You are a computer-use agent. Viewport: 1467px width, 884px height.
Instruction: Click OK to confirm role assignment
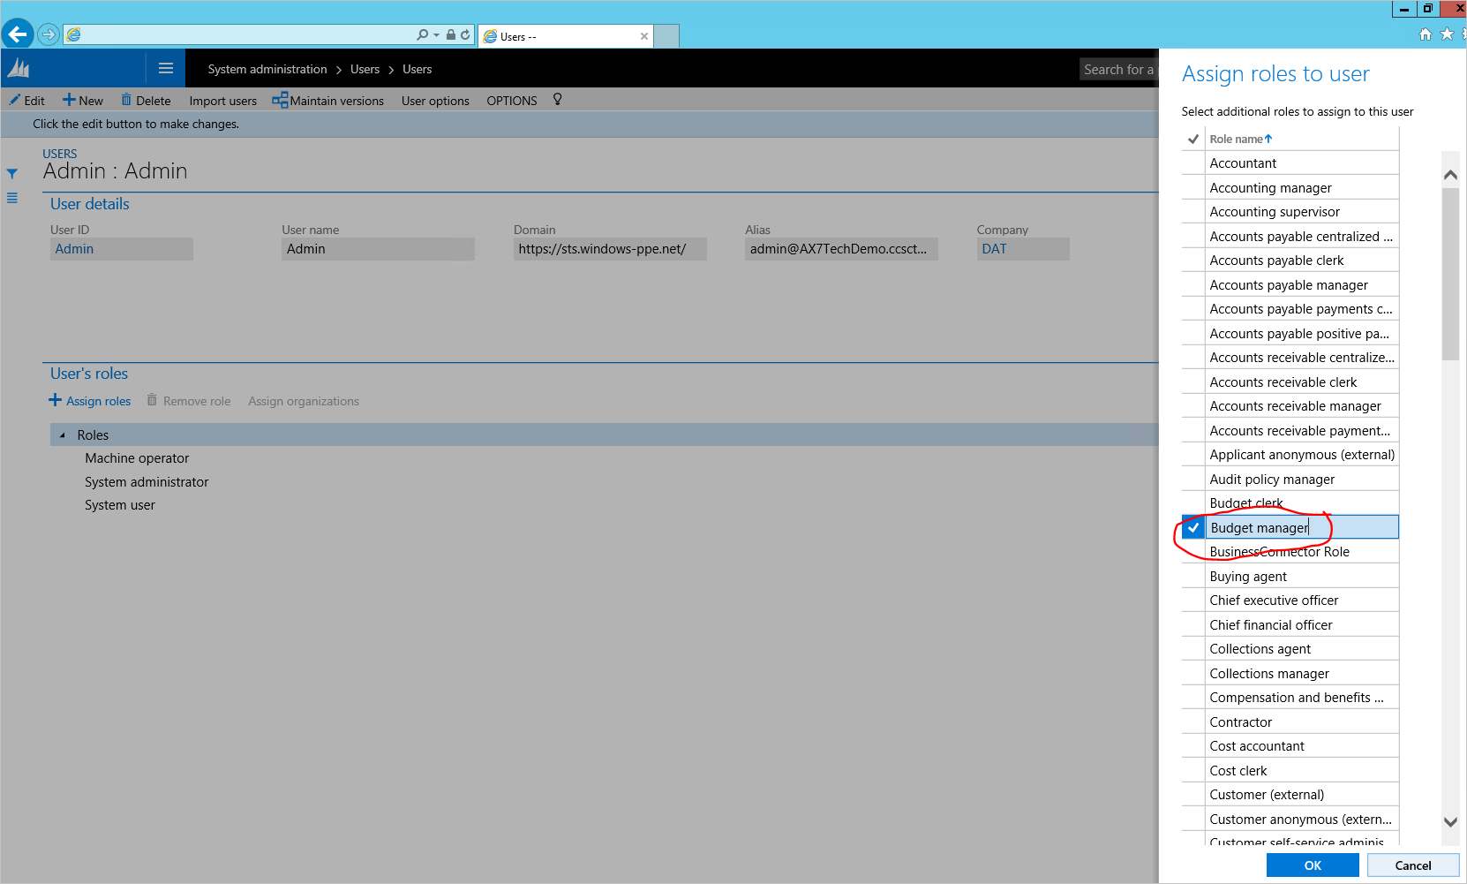[1313, 865]
